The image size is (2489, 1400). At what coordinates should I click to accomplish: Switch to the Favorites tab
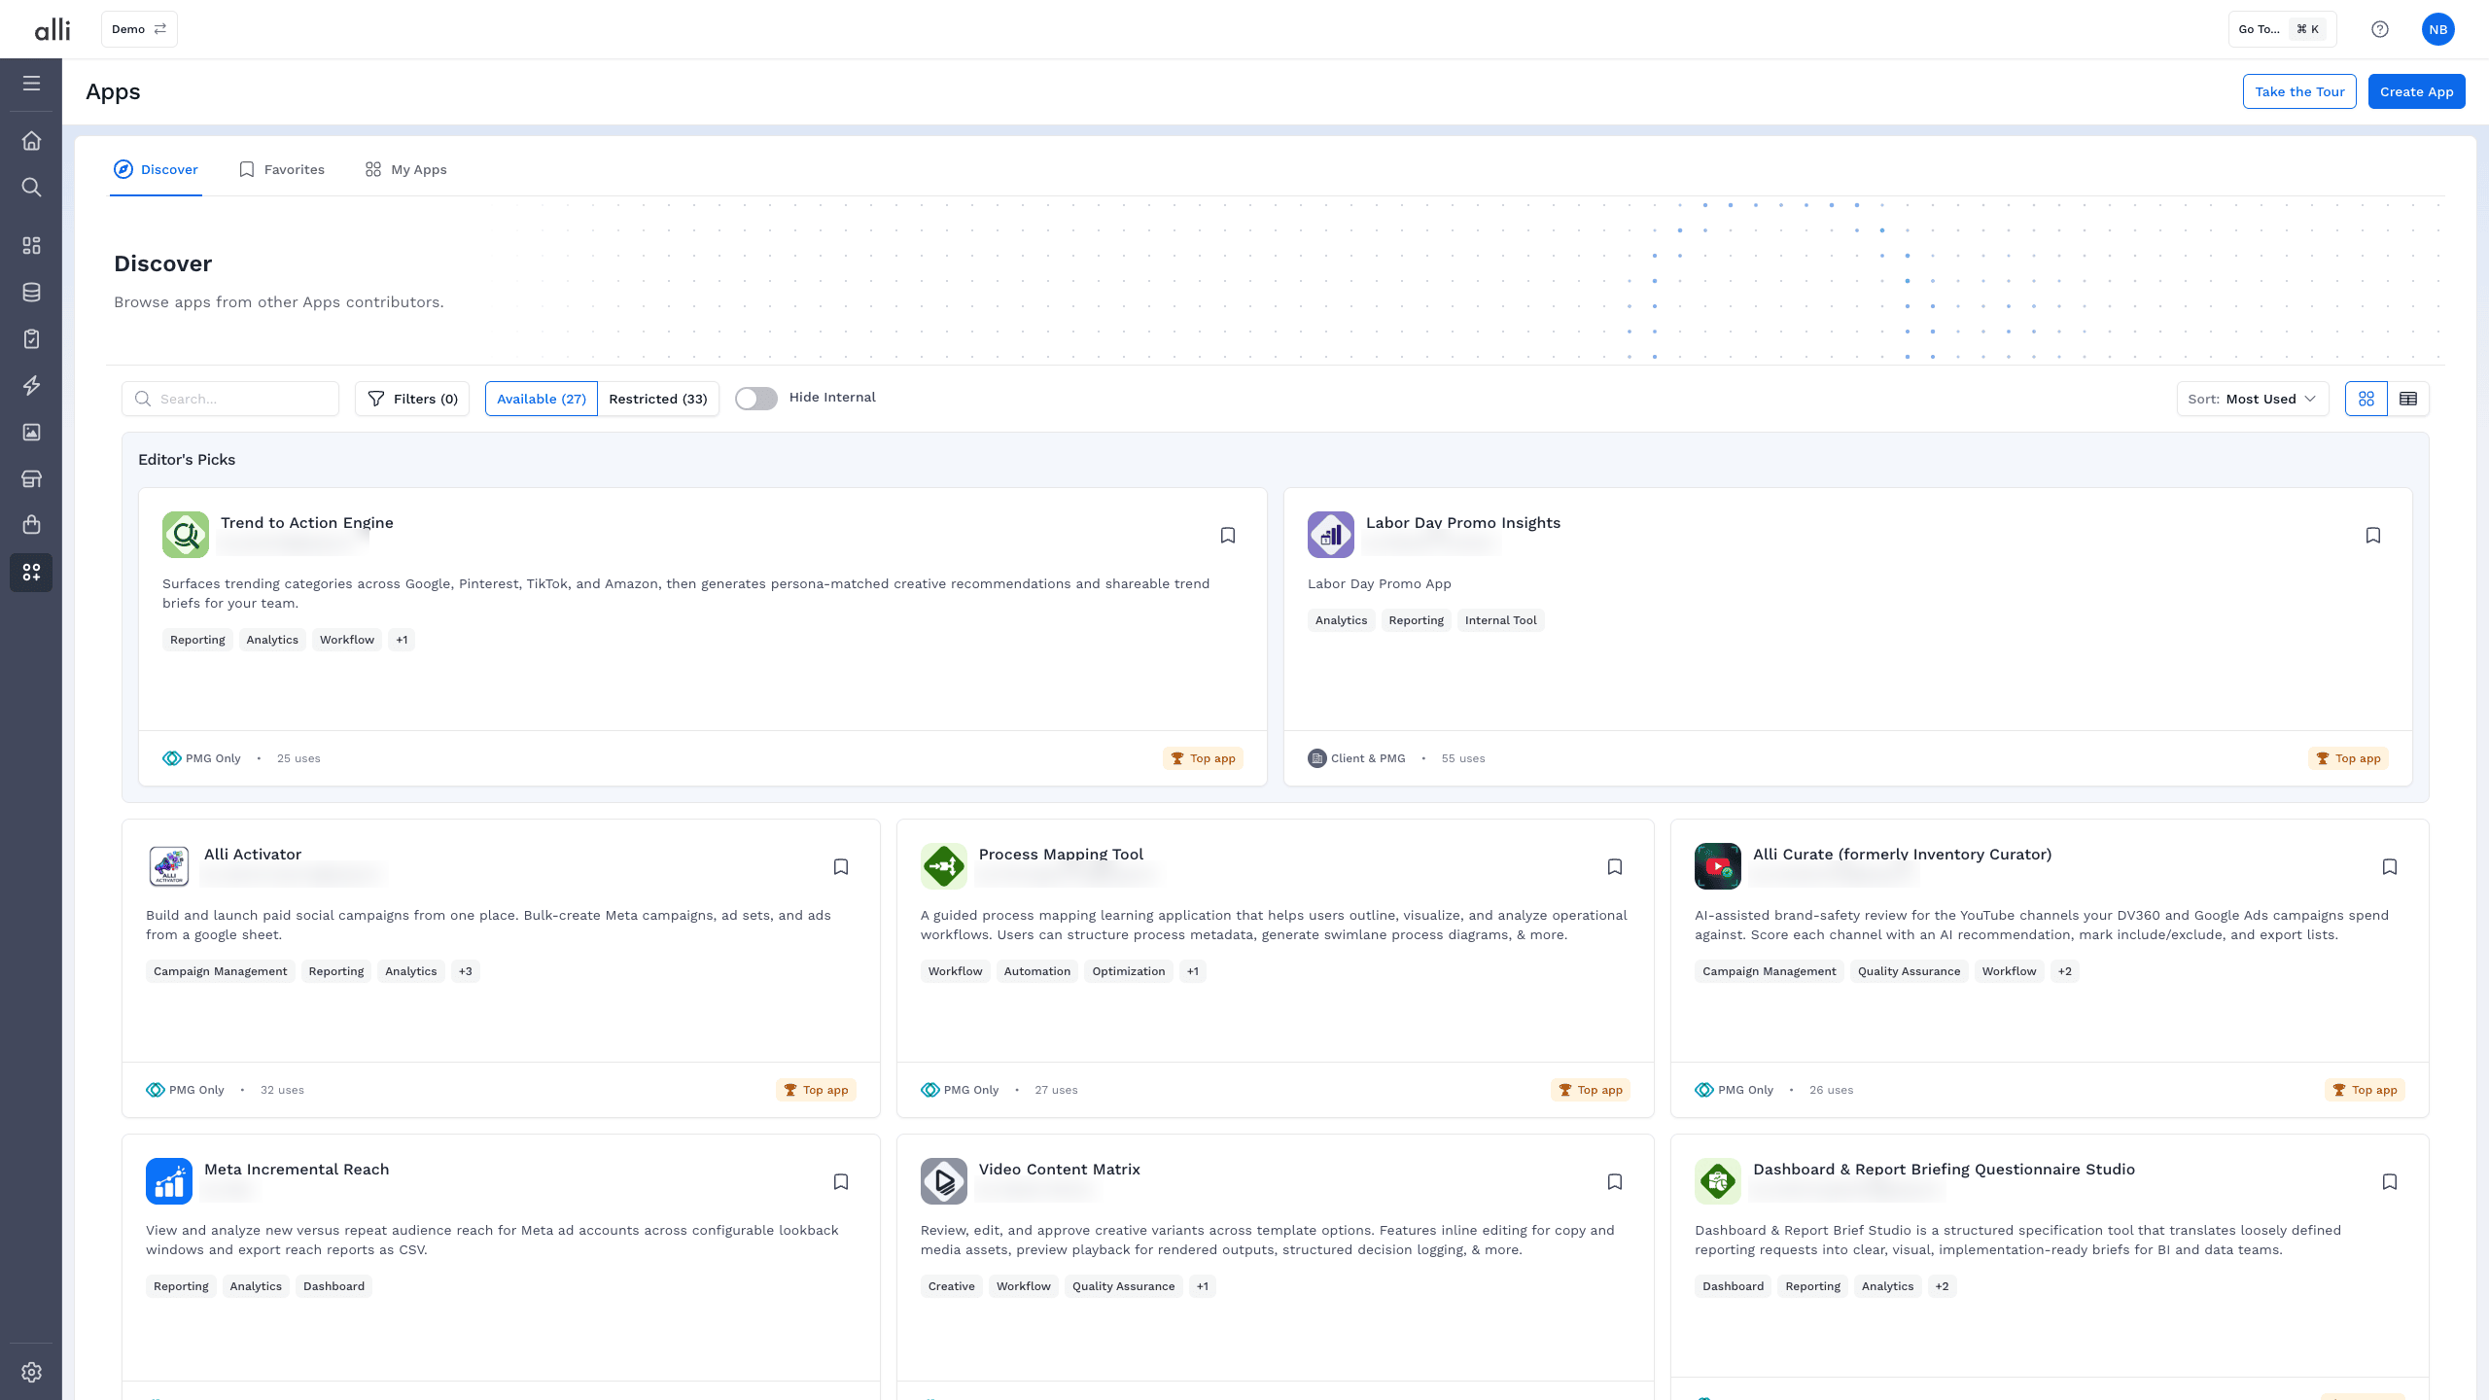click(x=282, y=169)
